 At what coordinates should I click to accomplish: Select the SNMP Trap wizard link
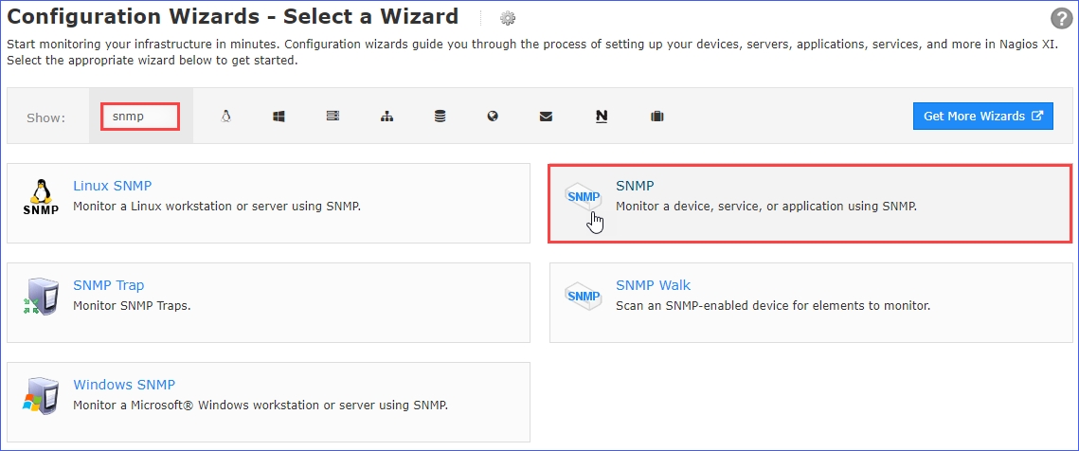pyautogui.click(x=108, y=285)
